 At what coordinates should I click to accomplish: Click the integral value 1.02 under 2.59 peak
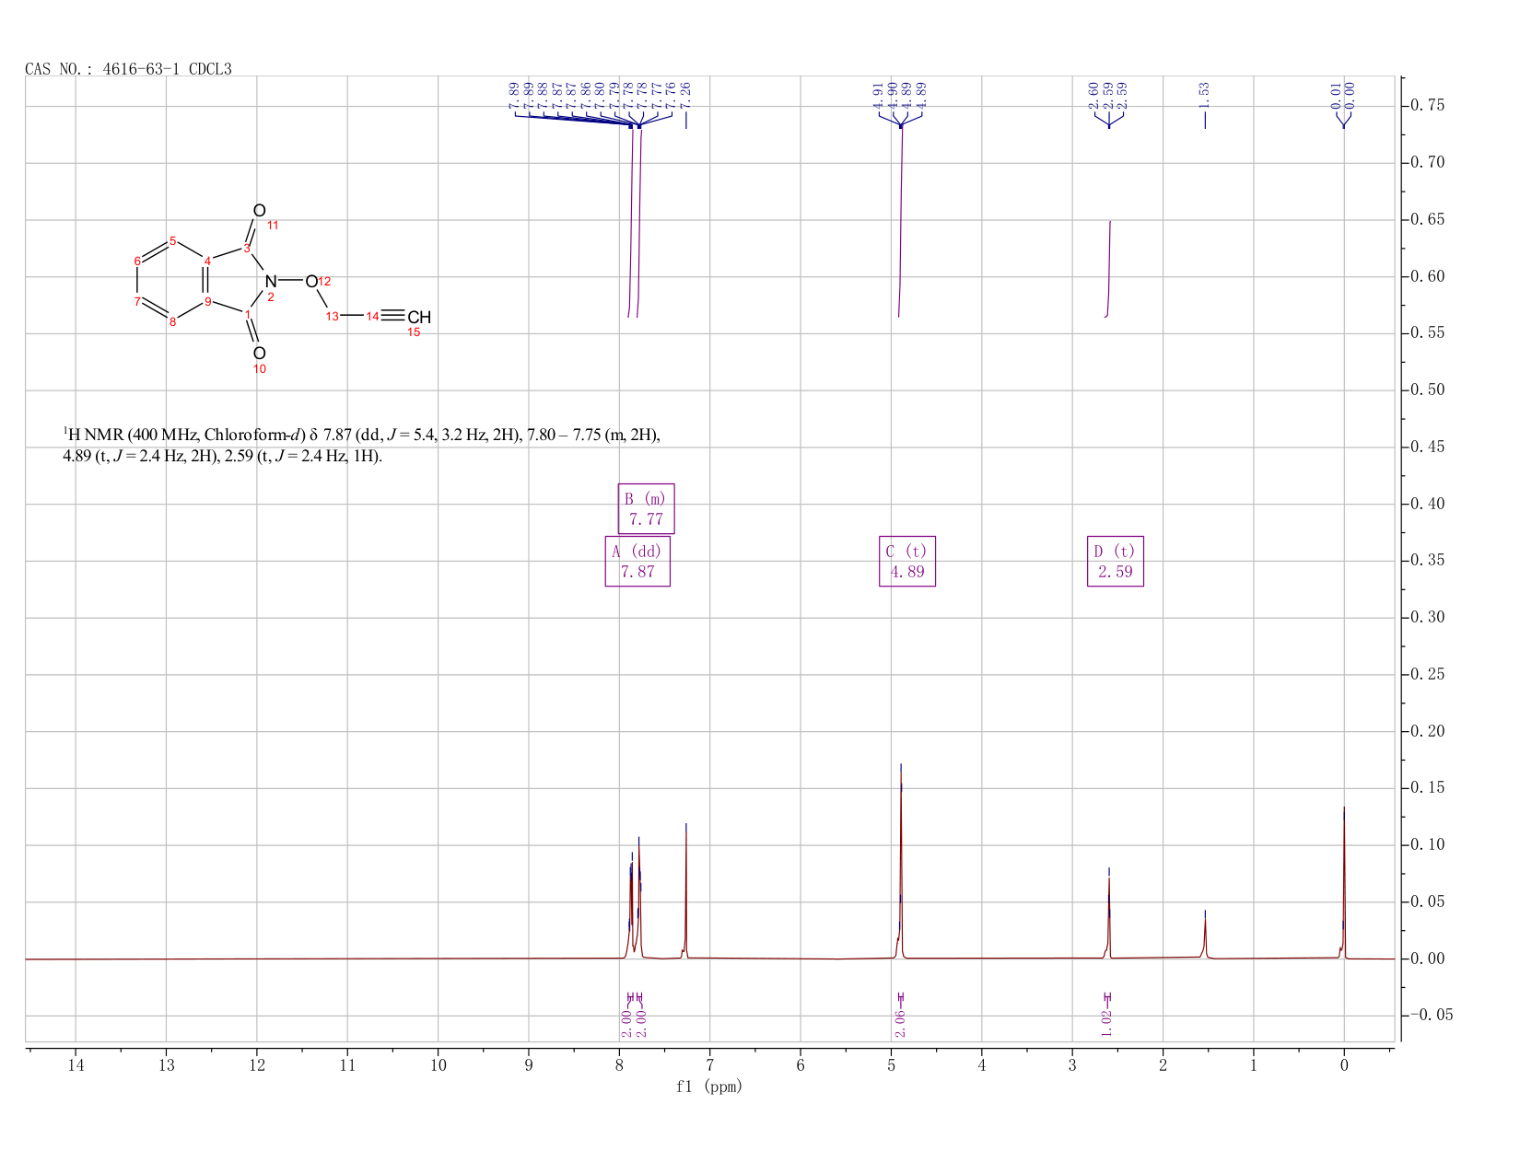(x=1107, y=1022)
